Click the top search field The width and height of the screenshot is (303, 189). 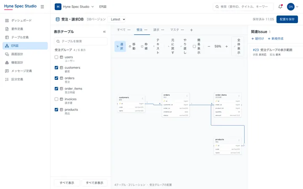(243, 7)
